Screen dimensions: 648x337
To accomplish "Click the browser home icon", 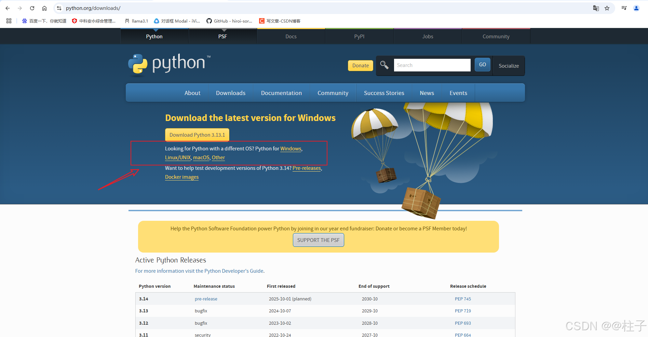I will 44,8.
